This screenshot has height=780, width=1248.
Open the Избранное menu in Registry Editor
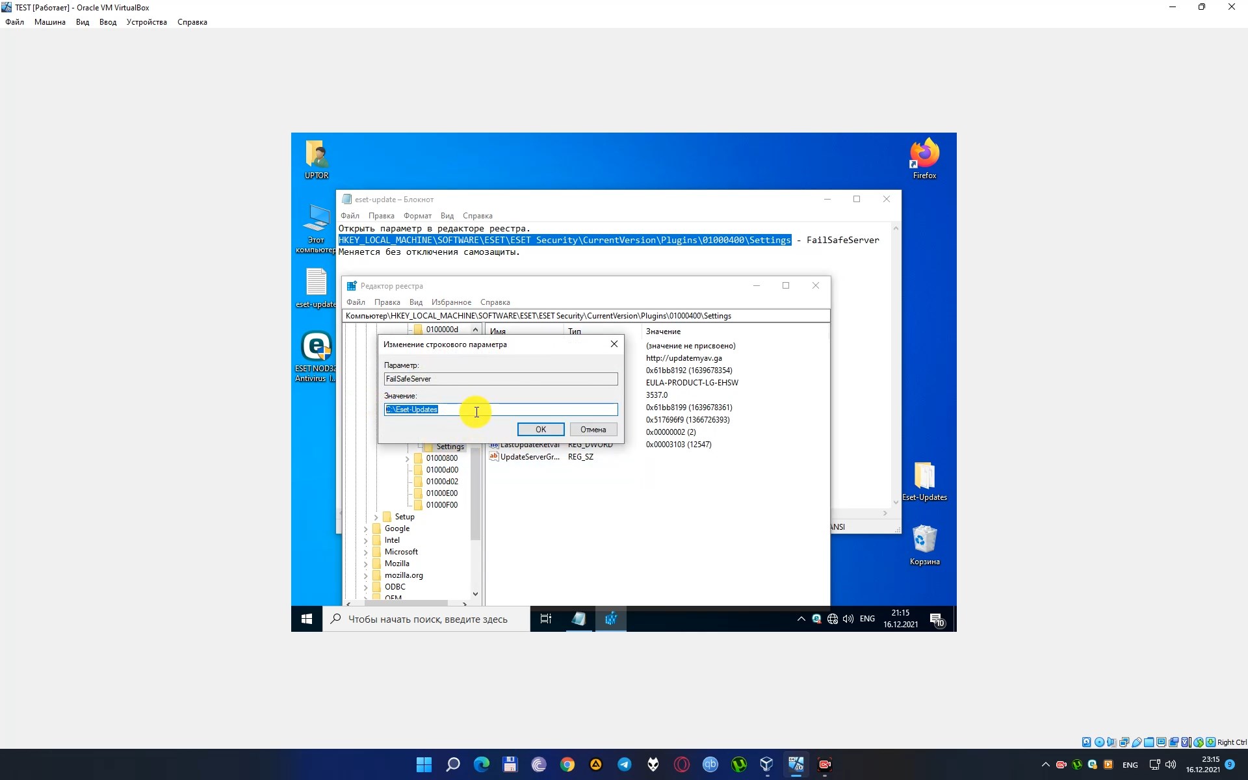(451, 302)
